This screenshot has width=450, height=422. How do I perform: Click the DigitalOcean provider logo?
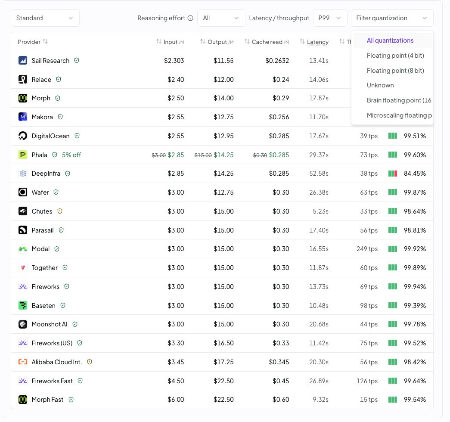click(23, 136)
